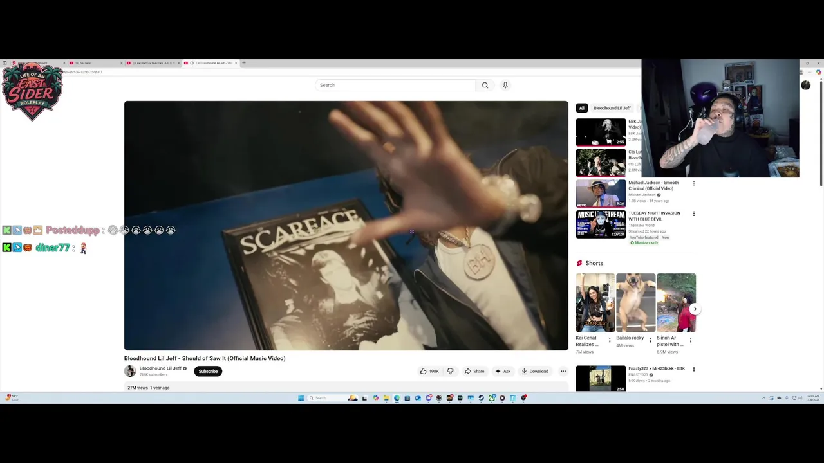
Task: Open options menu for Kai Cenat short
Action: coord(610,340)
